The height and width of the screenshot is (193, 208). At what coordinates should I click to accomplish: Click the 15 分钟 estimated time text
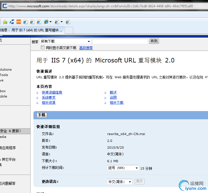(146, 168)
